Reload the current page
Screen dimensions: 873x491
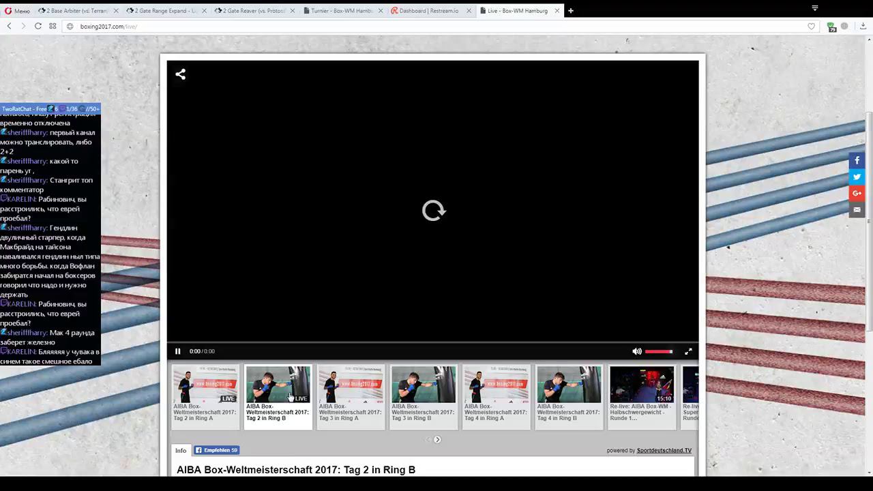(38, 26)
